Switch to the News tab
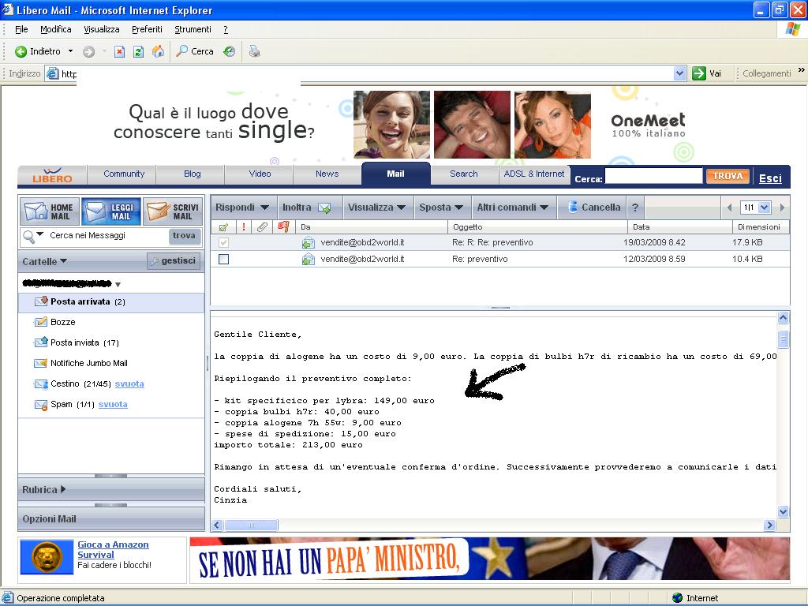Viewport: 808px width, 606px height. click(327, 174)
